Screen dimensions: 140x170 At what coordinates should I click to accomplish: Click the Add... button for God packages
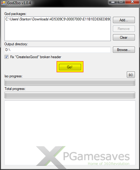click(124, 20)
